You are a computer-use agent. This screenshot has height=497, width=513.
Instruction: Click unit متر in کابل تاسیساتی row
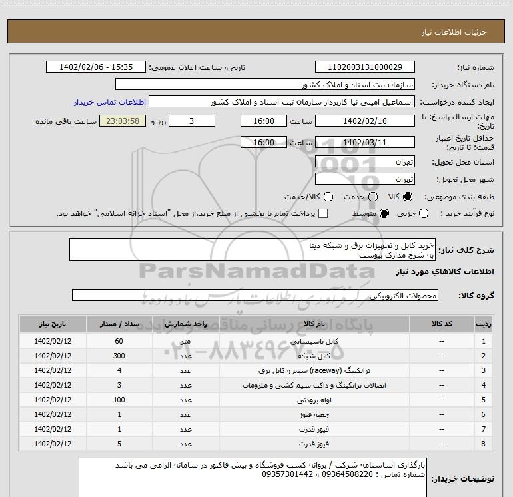tap(185, 341)
